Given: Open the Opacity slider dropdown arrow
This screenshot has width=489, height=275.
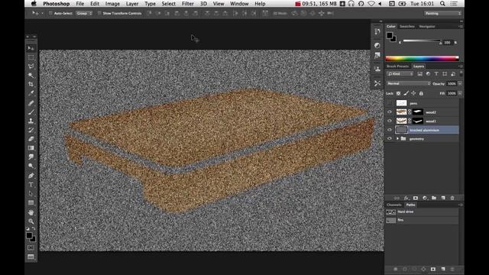Looking at the screenshot, I should click(x=460, y=83).
